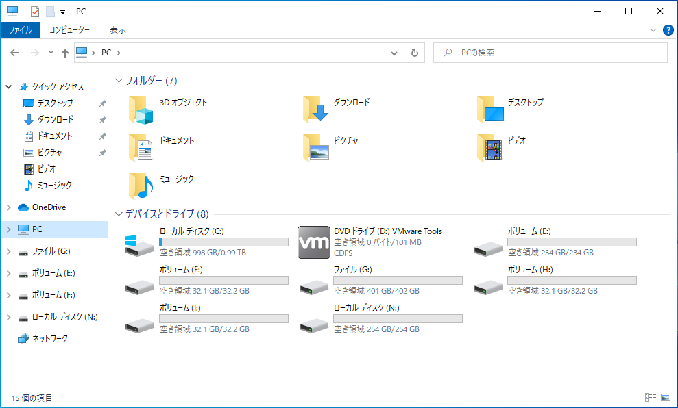Open the quick access toolbar customize dropdown
This screenshot has width=678, height=408.
(x=62, y=12)
